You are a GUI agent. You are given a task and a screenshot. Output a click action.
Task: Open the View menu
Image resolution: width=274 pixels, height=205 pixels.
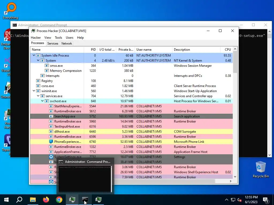[x=48, y=37]
